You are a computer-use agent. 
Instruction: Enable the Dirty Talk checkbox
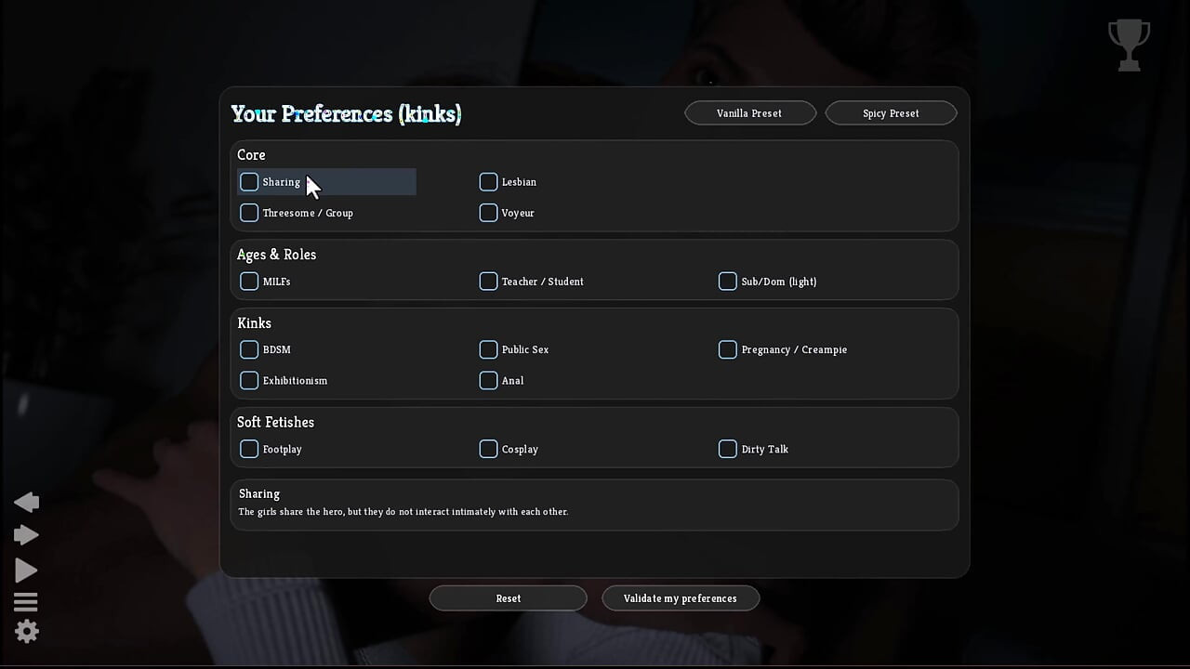tap(728, 449)
